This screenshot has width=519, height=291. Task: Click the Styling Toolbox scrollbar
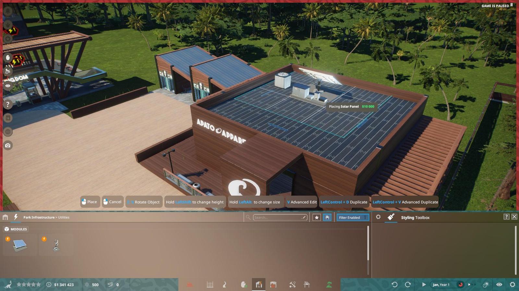click(x=515, y=250)
